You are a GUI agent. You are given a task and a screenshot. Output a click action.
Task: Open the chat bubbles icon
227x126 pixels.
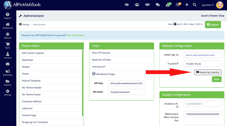(x=158, y=5)
